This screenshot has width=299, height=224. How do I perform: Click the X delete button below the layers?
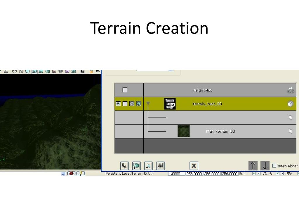(x=194, y=166)
